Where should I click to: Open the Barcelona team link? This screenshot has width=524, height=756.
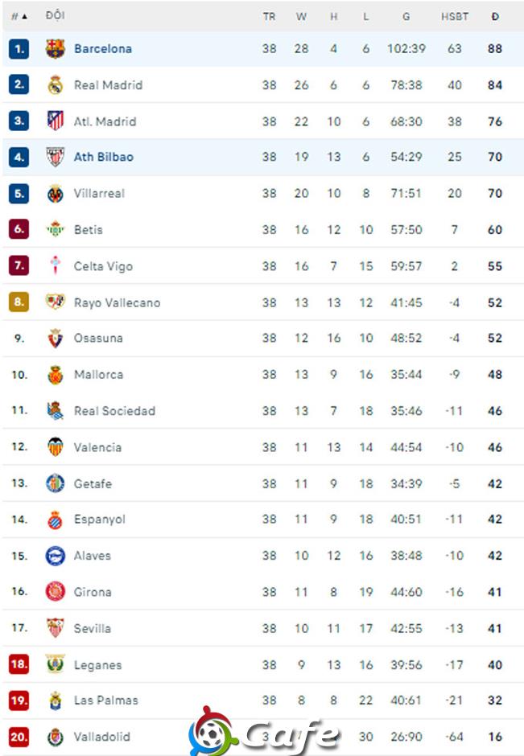click(103, 49)
